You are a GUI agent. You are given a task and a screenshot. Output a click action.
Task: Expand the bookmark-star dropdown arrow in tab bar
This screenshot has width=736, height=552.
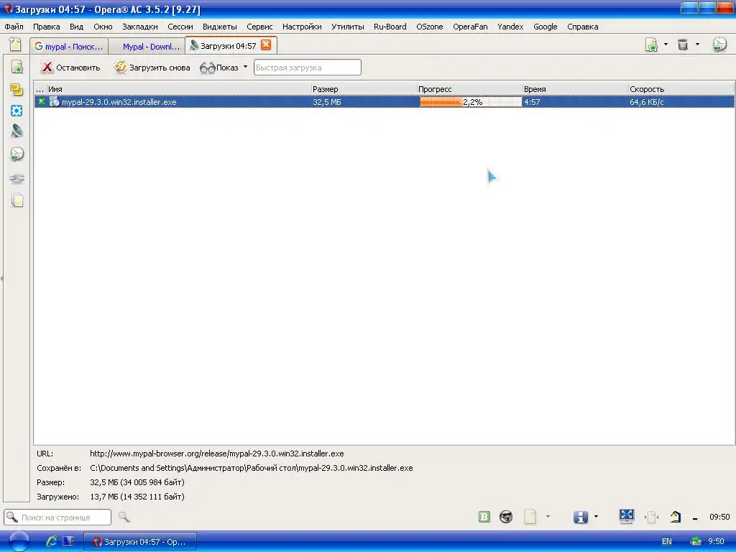click(666, 45)
